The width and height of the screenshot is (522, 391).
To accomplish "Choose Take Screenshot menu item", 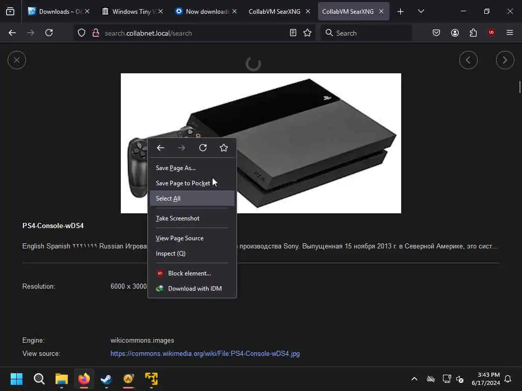I will click(x=192, y=218).
